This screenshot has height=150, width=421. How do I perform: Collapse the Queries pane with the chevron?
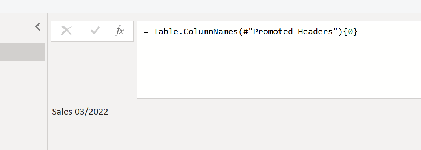[38, 26]
